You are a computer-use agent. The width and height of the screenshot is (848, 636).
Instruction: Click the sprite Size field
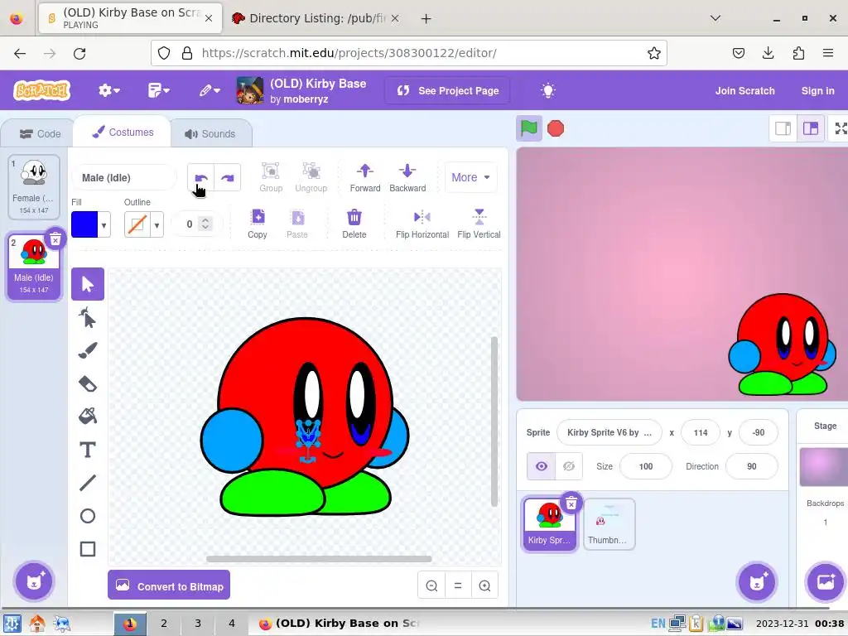[x=645, y=466]
